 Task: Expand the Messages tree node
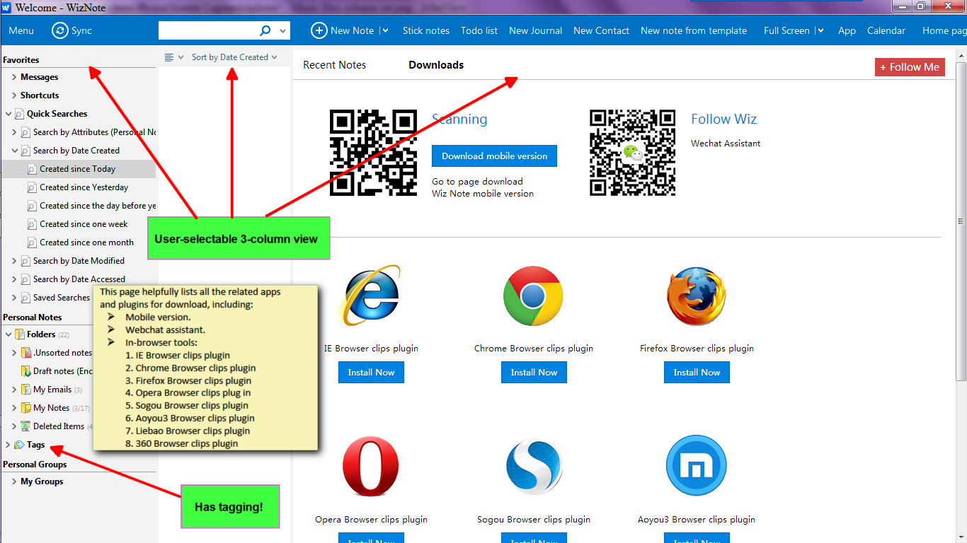click(x=14, y=77)
